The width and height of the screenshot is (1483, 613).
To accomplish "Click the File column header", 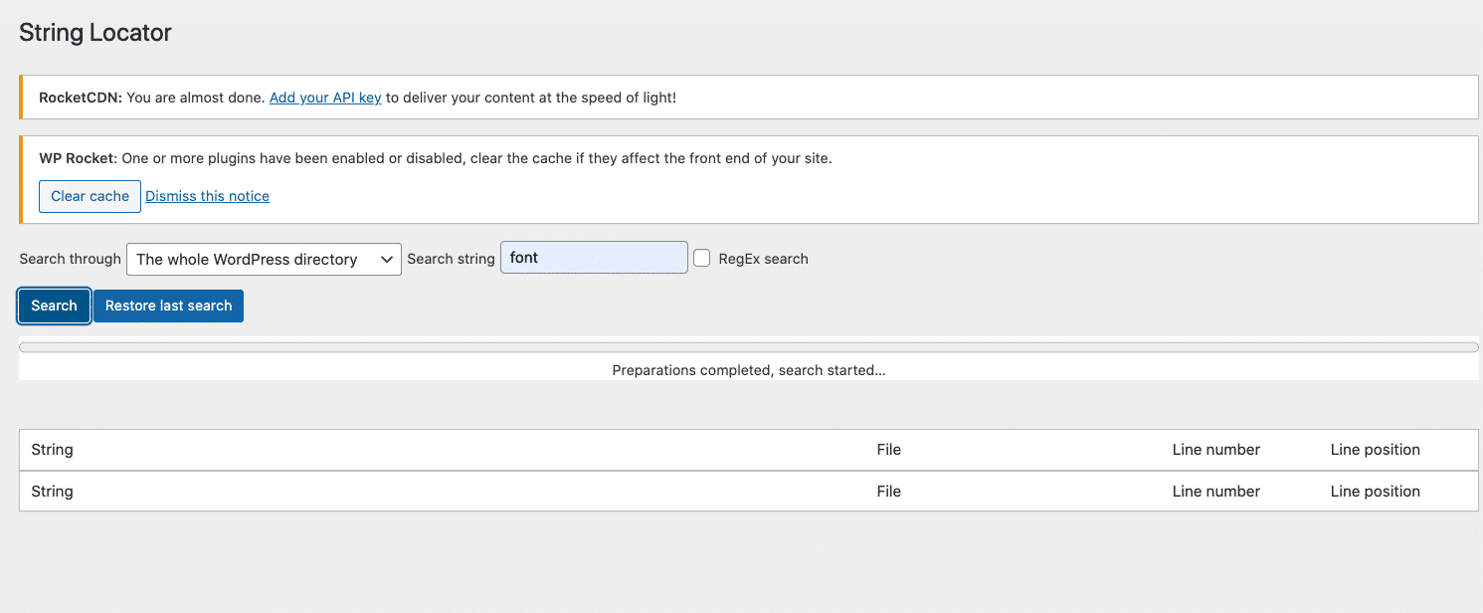I will [x=888, y=449].
